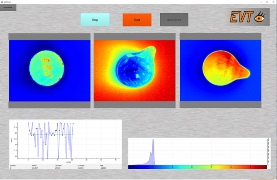Minimize the EyeVision window
The height and width of the screenshot is (180, 277).
pyautogui.click(x=261, y=2)
